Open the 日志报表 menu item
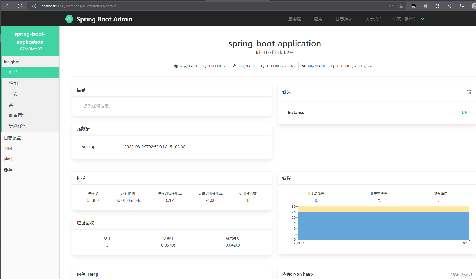This screenshot has height=279, width=476. 344,19
